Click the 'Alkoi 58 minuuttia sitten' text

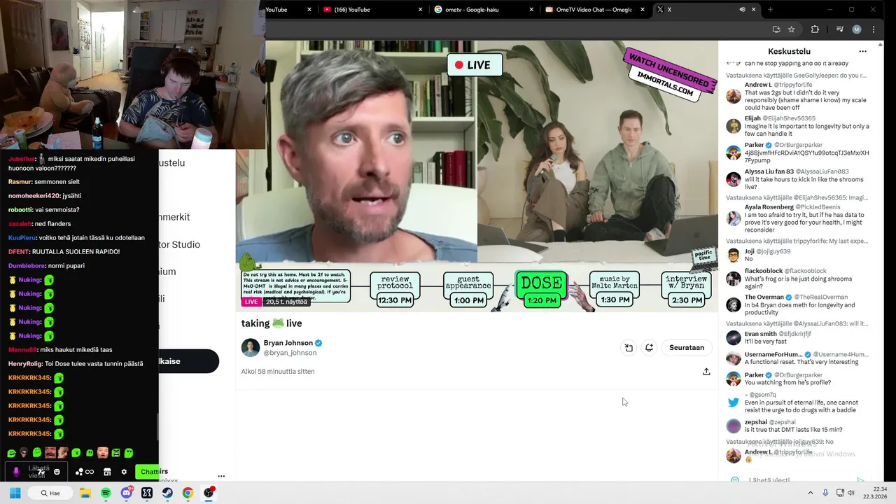pos(278,371)
